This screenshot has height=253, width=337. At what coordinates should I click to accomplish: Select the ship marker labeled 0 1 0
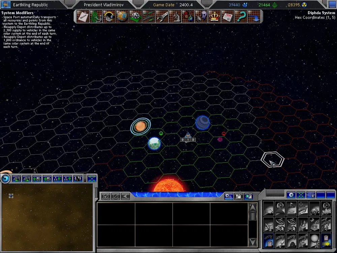188,138
